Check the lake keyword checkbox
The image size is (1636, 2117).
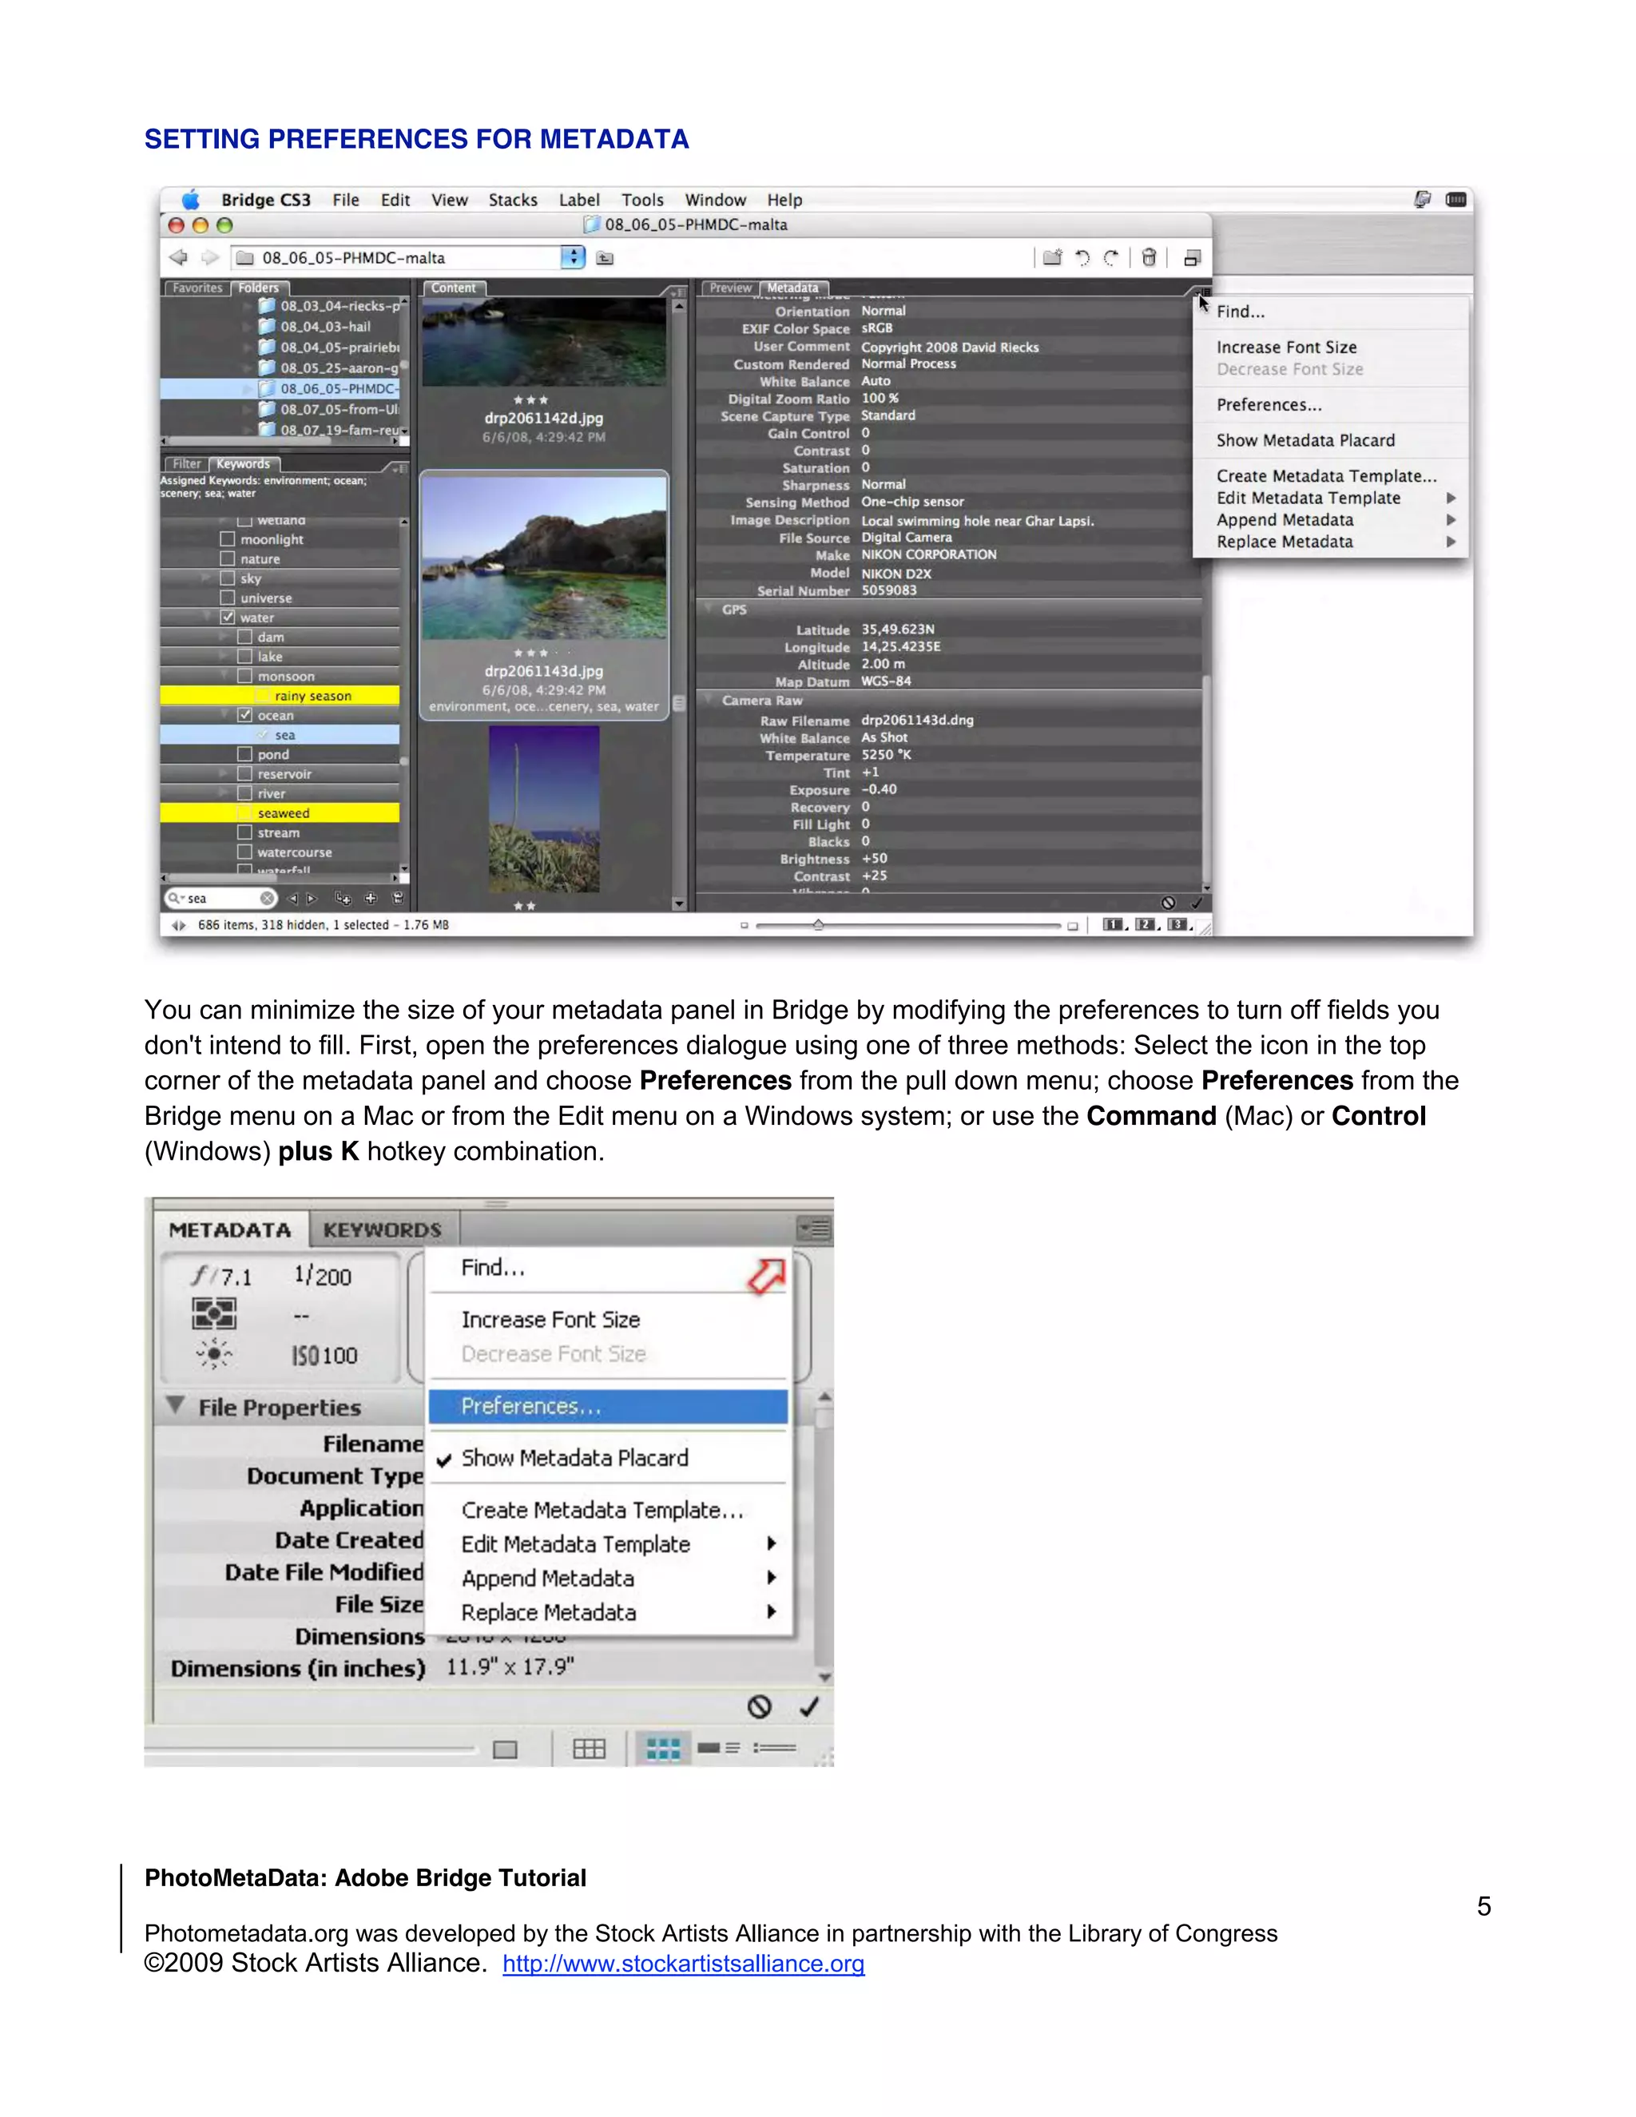click(245, 656)
